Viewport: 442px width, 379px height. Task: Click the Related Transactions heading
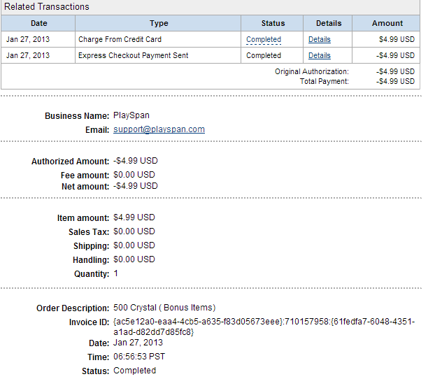pyautogui.click(x=48, y=7)
